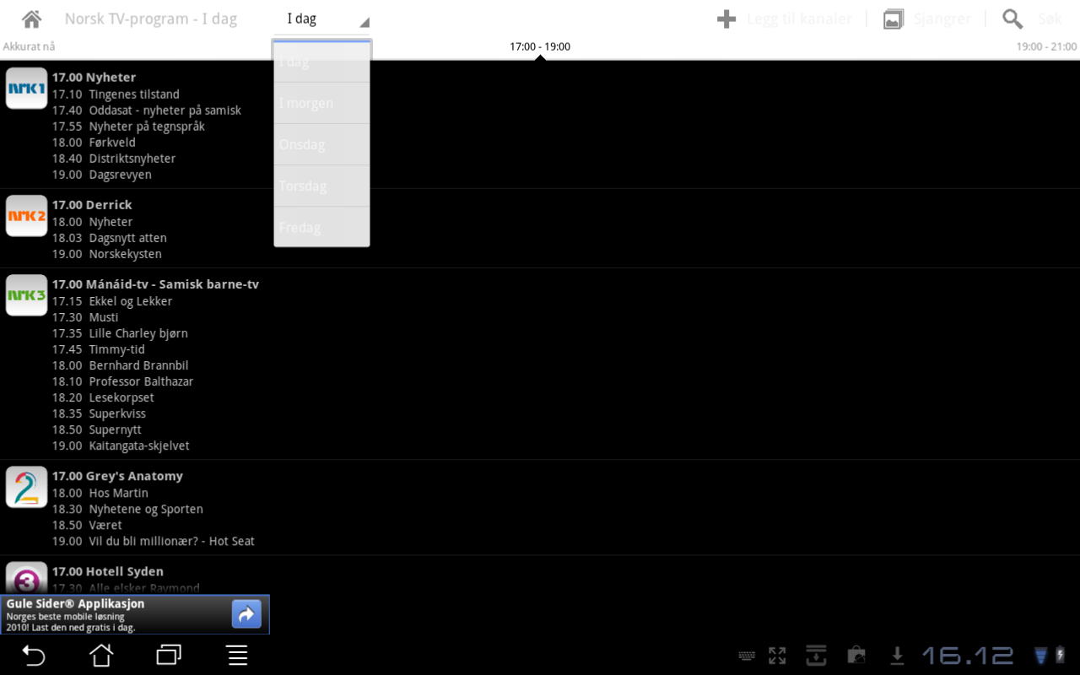Select 'I morgen' in the day list
Viewport: 1080px width, 675px height.
coord(321,103)
